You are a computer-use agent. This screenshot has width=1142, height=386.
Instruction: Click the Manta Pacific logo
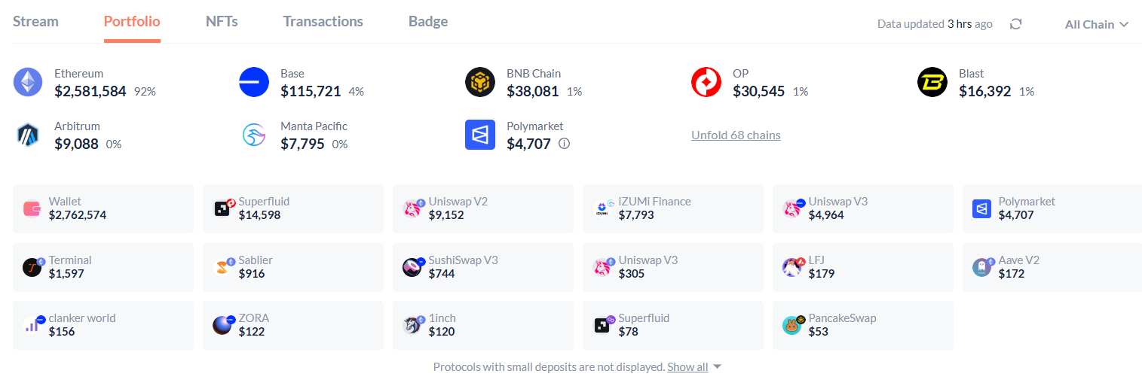[x=254, y=135]
